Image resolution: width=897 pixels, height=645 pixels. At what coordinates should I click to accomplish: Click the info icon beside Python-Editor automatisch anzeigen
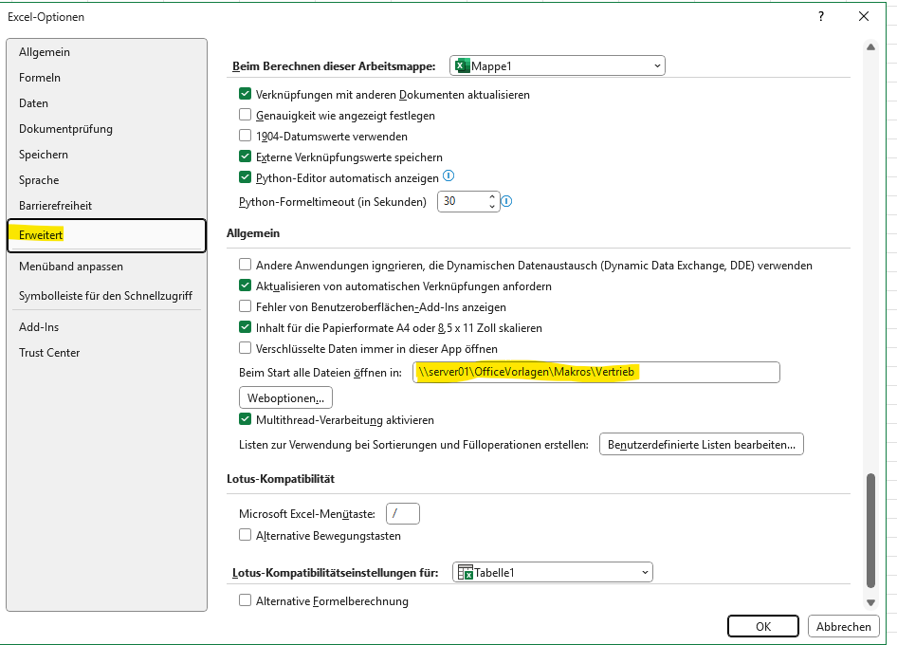tap(448, 176)
